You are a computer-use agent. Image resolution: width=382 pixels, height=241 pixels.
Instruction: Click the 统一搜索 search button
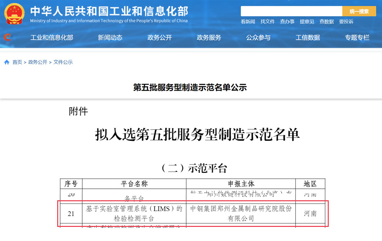(x=359, y=11)
